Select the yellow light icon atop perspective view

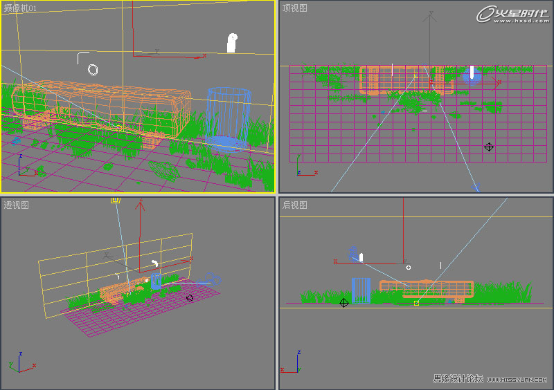(116, 201)
